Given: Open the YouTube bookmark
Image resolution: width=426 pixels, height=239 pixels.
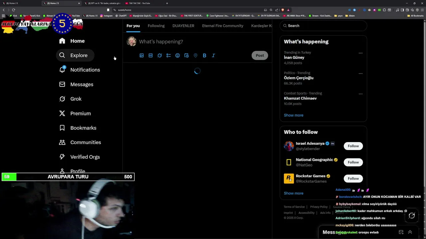Looking at the screenshot, I should pos(75,16).
